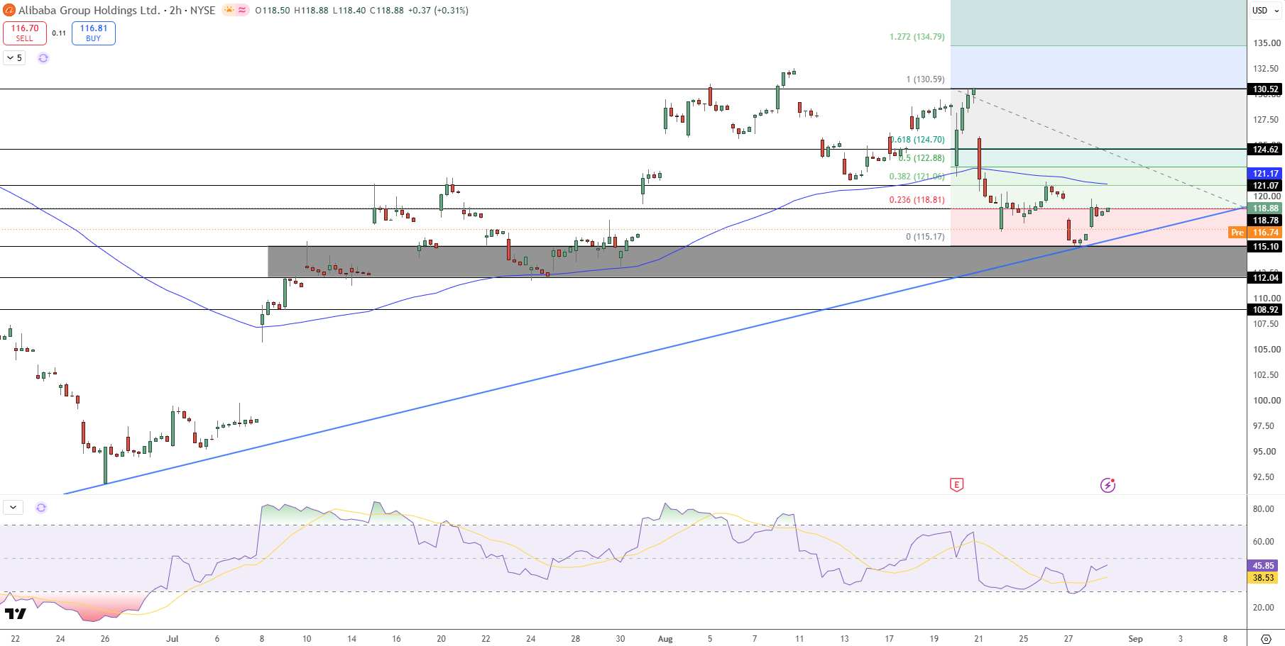Image resolution: width=1285 pixels, height=646 pixels.
Task: Click the red E earnings marker
Action: point(956,485)
